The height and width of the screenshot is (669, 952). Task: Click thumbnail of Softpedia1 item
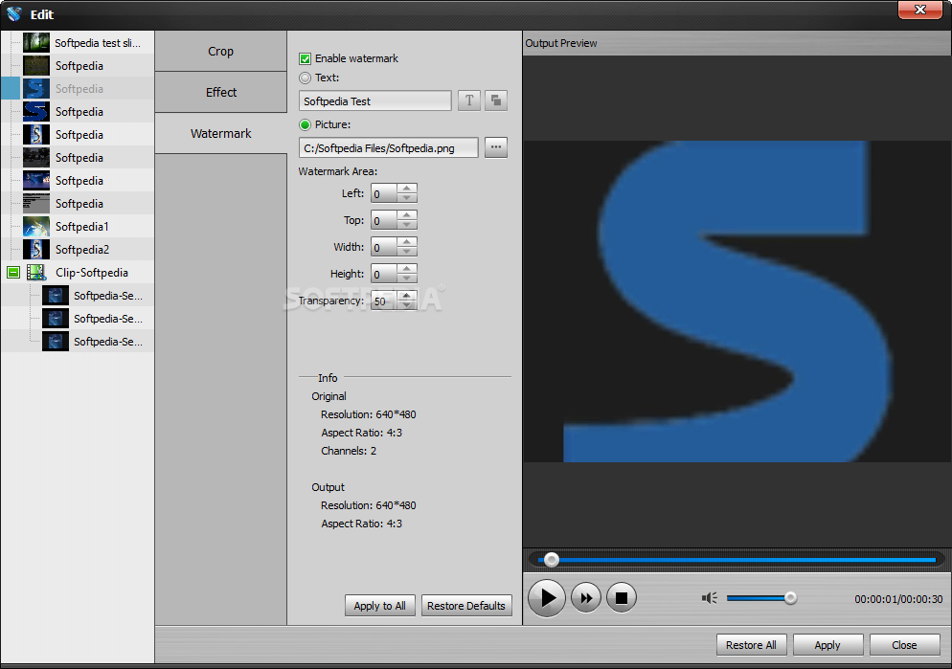pos(35,226)
